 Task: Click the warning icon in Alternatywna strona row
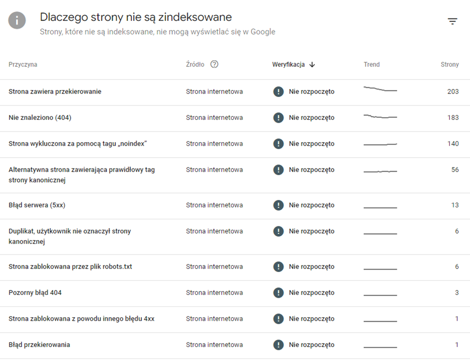[279, 170]
